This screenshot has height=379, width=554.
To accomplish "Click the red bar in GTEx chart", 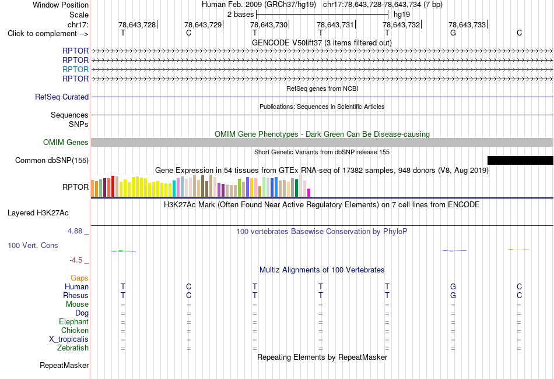I will (113, 186).
